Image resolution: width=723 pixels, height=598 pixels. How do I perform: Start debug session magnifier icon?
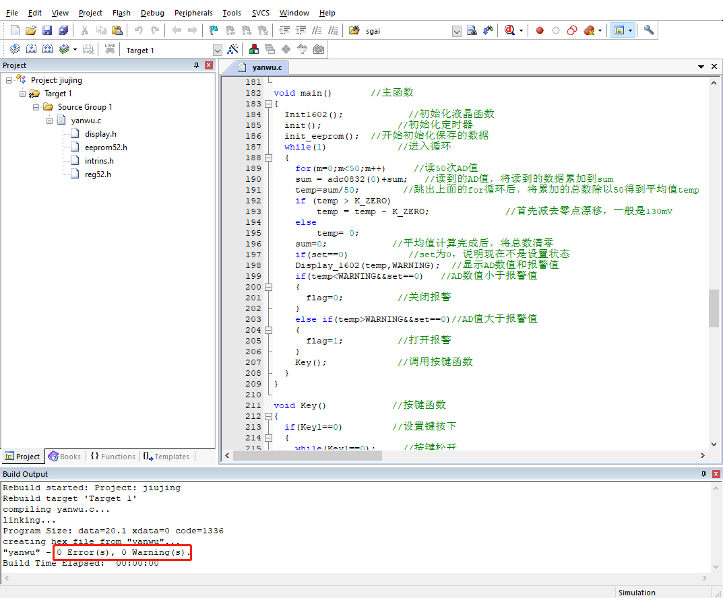509,31
